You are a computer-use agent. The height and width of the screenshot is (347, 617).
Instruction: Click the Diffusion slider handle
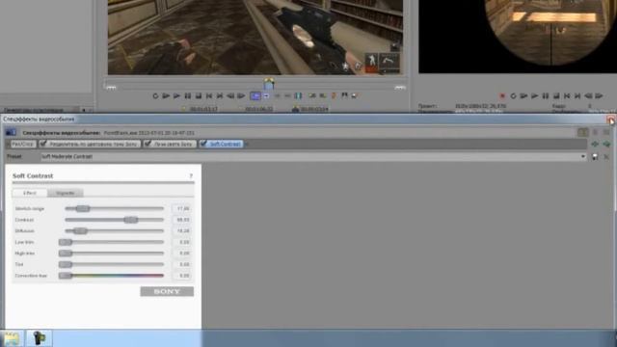[x=80, y=231]
